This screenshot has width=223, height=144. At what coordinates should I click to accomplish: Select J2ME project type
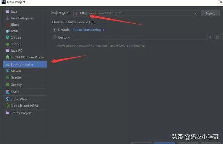[25, 31]
